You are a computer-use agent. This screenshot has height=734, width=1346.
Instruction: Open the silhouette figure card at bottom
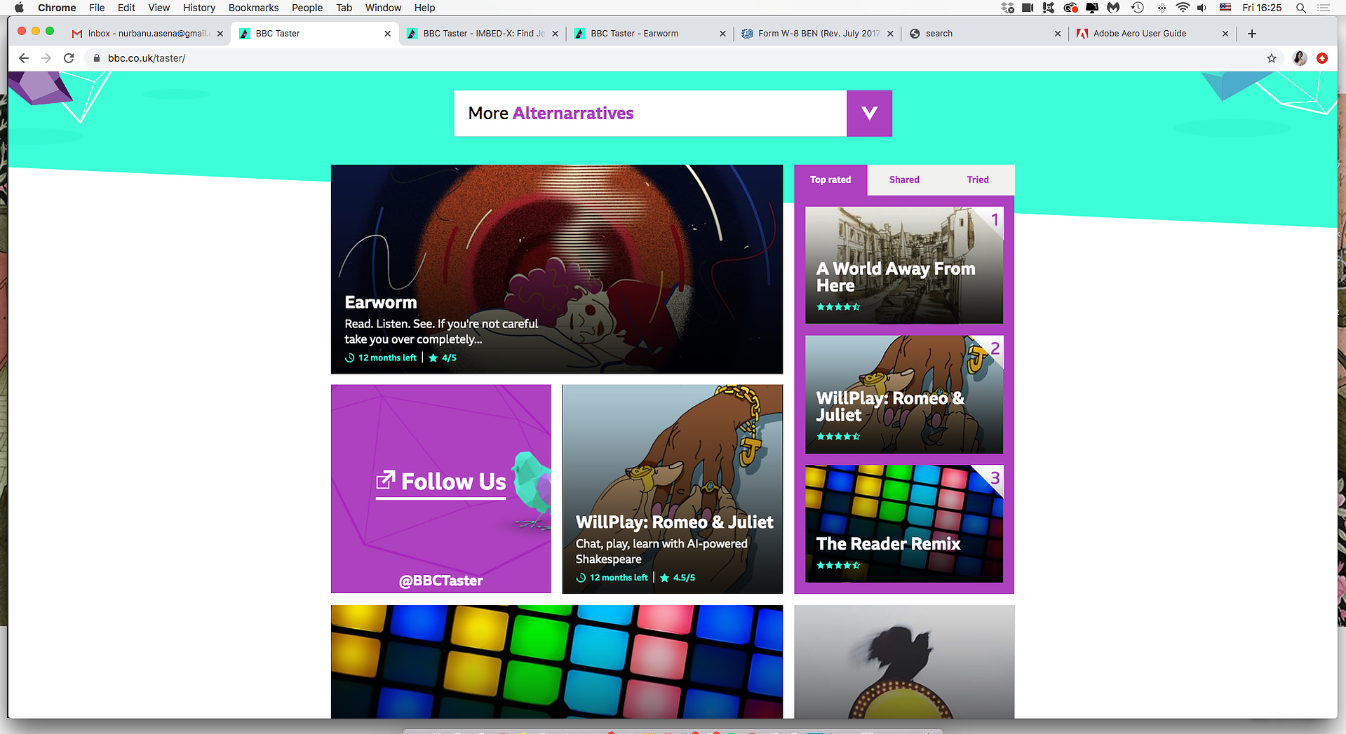904,662
